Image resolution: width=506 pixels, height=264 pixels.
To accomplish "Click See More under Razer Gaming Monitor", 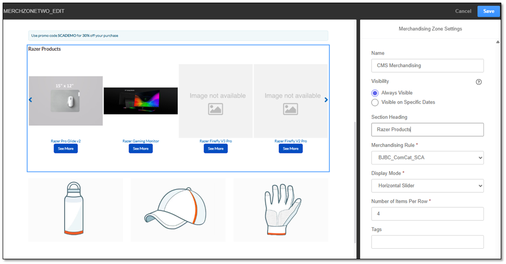I will click(x=141, y=148).
